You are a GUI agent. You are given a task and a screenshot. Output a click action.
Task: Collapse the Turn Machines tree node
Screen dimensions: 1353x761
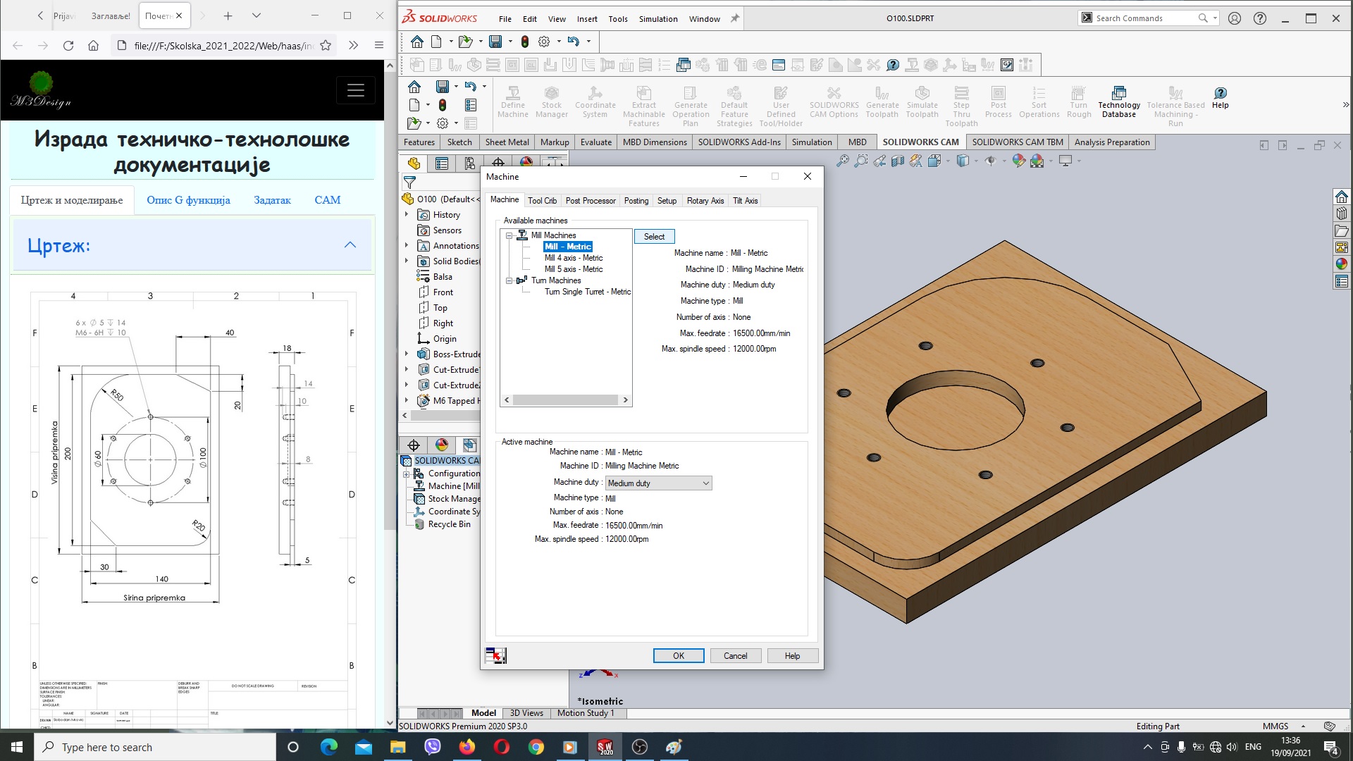tap(509, 280)
